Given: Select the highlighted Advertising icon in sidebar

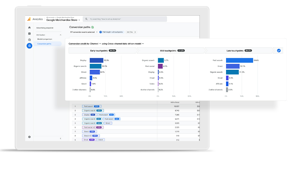Looking at the screenshot, I should [29, 46].
